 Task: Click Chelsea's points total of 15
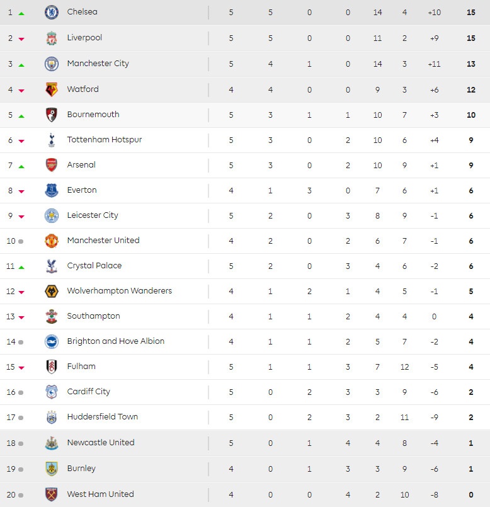click(x=470, y=12)
